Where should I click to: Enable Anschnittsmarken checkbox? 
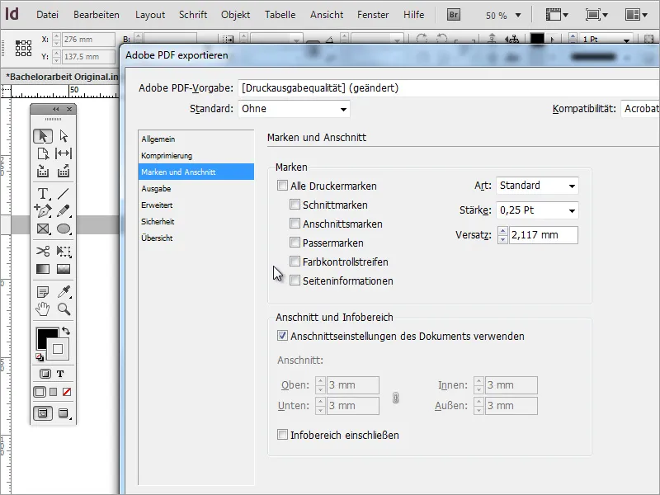click(295, 224)
